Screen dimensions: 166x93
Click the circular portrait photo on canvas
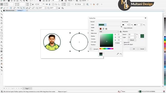(52, 42)
